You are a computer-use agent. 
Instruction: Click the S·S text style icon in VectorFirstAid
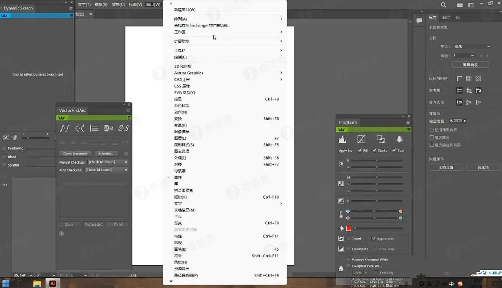pyautogui.click(x=124, y=128)
